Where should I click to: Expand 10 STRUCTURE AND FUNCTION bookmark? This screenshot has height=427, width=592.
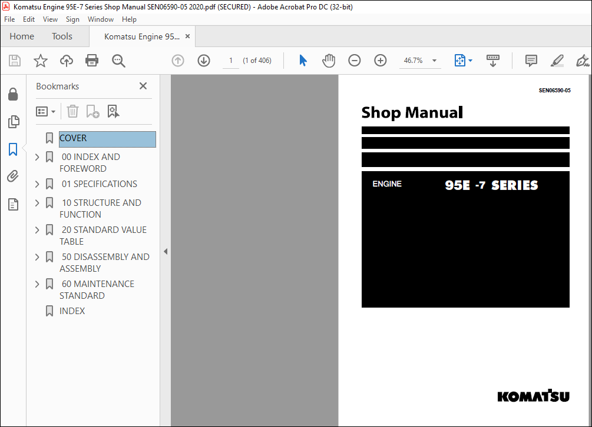point(37,203)
